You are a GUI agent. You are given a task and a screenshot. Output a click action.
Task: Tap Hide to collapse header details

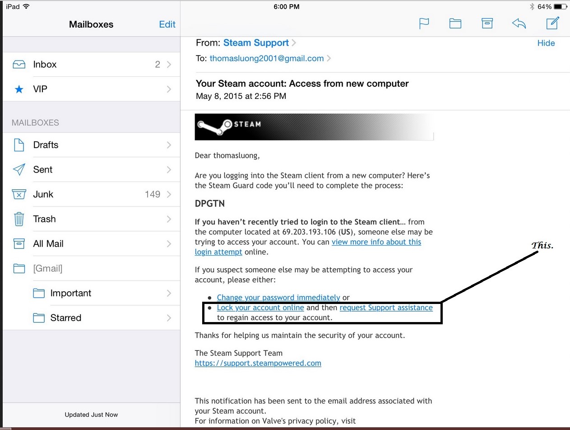[x=546, y=43]
